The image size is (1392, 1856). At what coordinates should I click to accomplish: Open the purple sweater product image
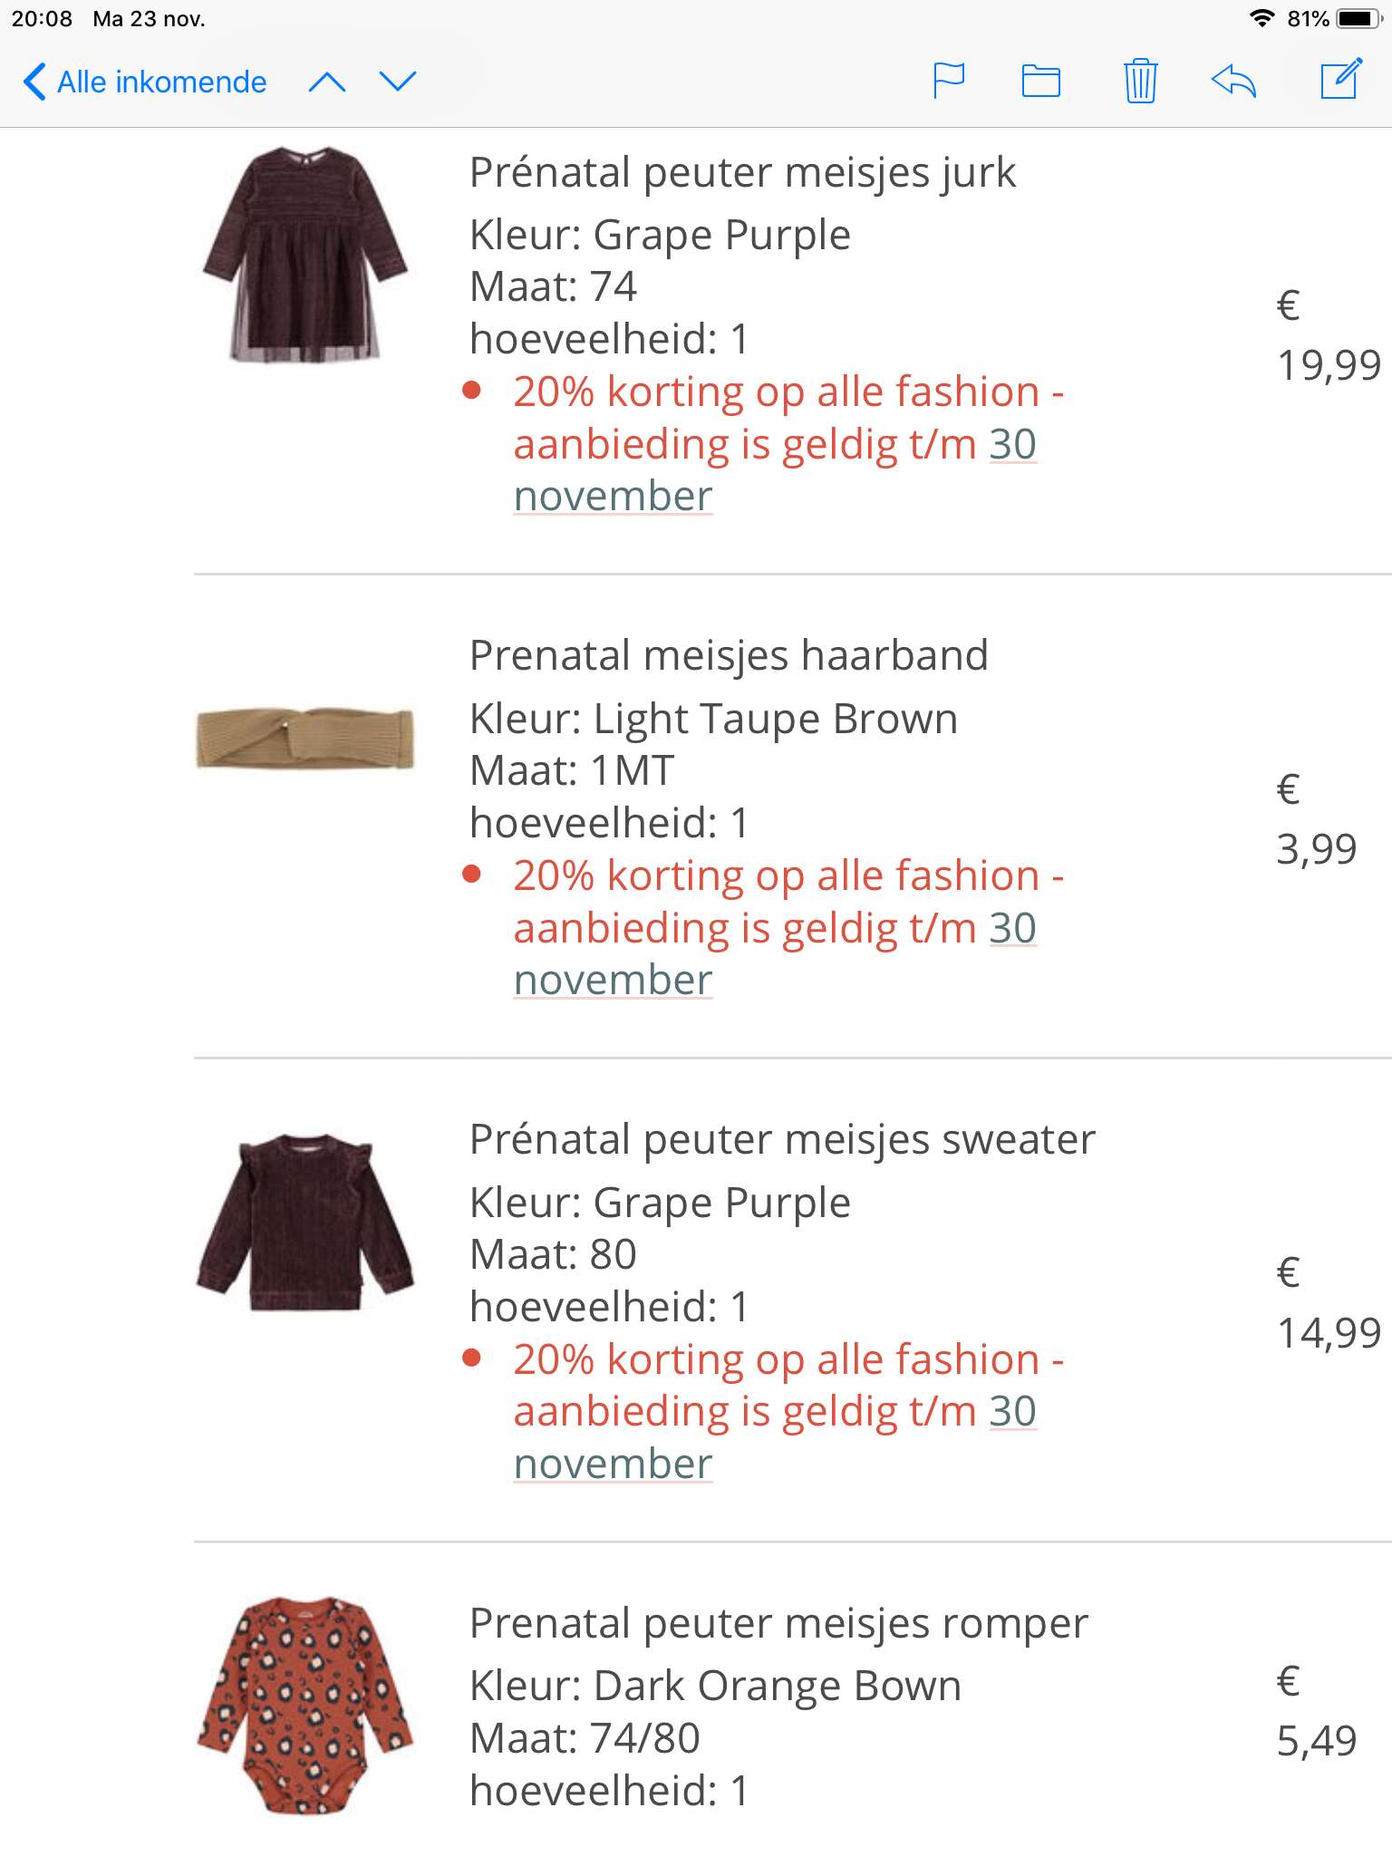305,1222
